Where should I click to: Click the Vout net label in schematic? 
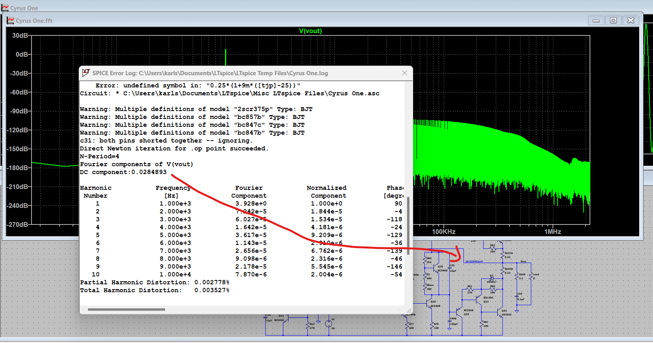[x=523, y=261]
